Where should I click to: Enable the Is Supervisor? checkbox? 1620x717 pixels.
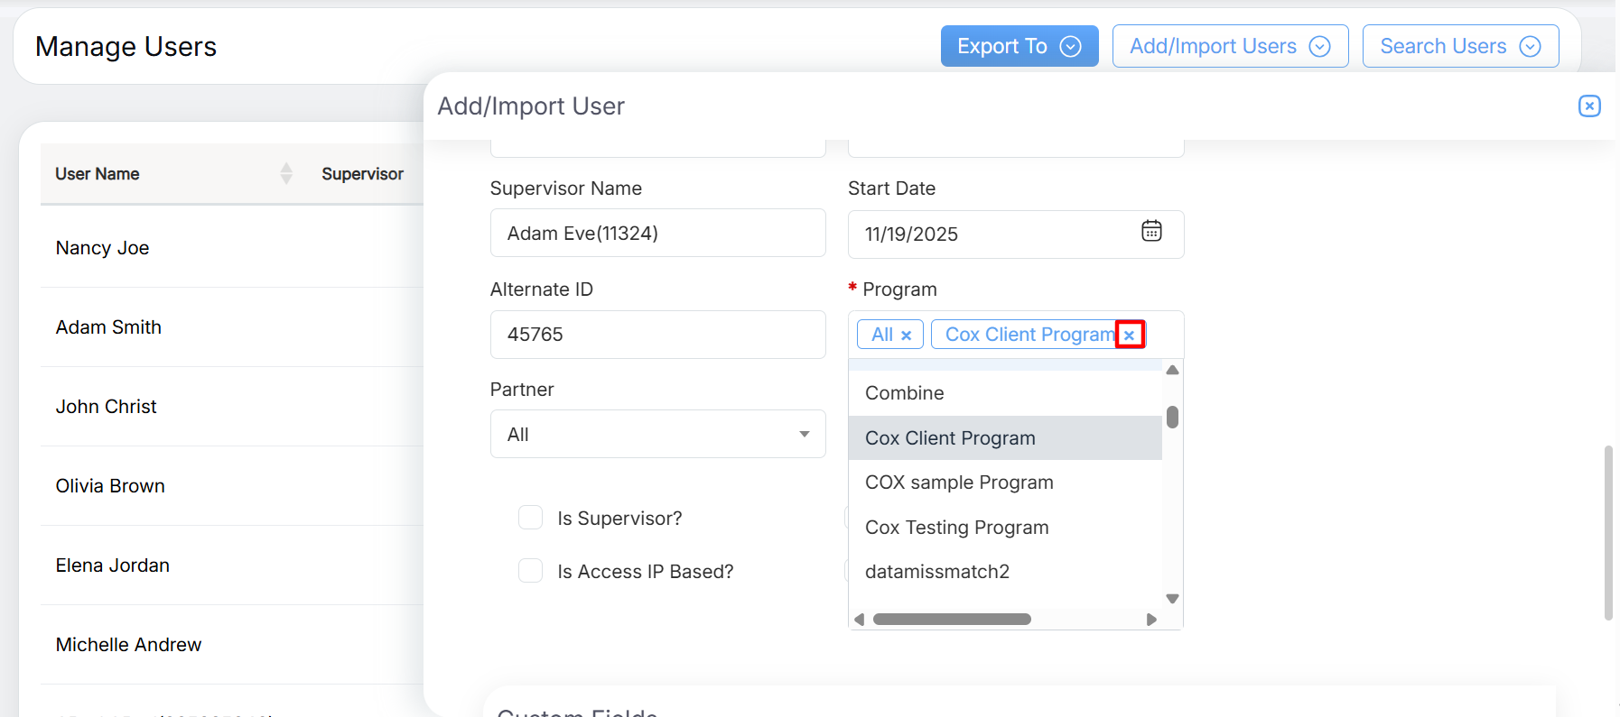531,518
